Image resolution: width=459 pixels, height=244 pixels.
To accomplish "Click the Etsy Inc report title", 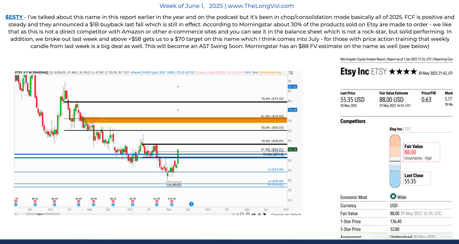I will [355, 72].
